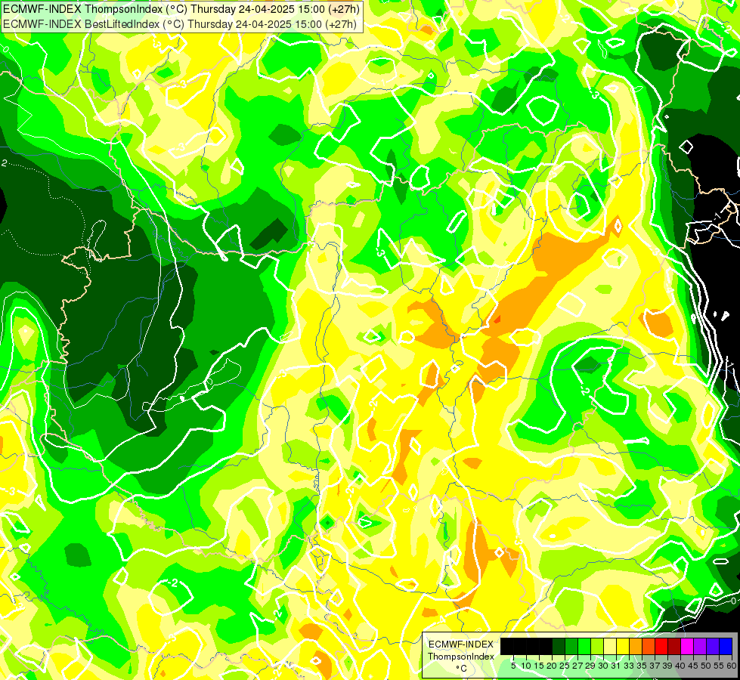Click the legend value '50'
Image resolution: width=740 pixels, height=680 pixels.
coord(705,666)
